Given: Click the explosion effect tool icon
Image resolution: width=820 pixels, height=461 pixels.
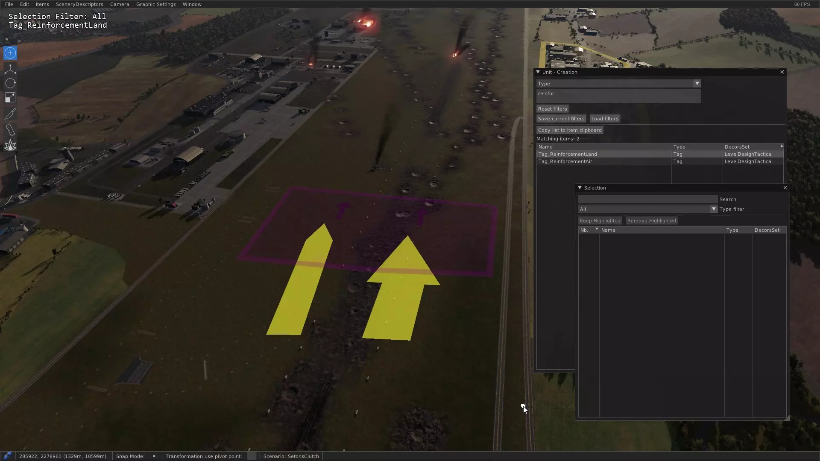Looking at the screenshot, I should coord(10,146).
